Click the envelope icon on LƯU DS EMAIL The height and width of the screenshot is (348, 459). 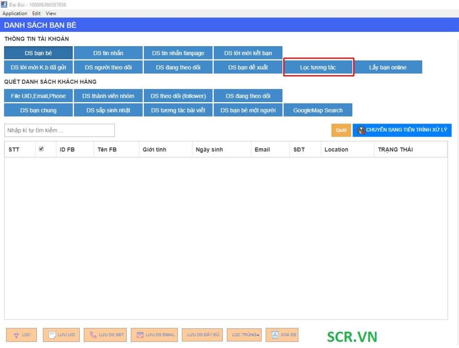pyautogui.click(x=140, y=335)
